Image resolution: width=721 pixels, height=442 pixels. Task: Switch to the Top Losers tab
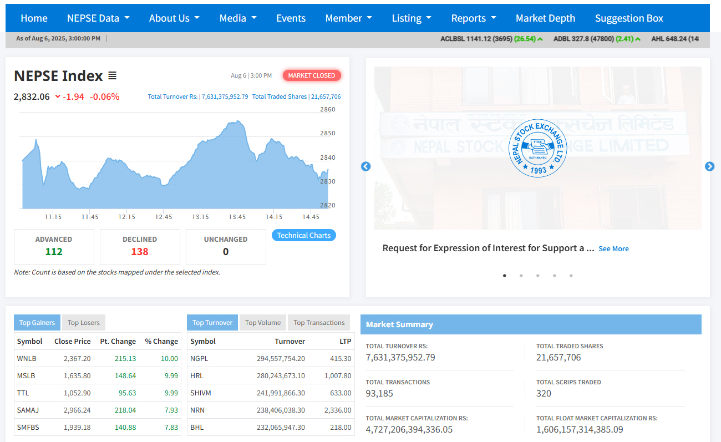tap(83, 323)
